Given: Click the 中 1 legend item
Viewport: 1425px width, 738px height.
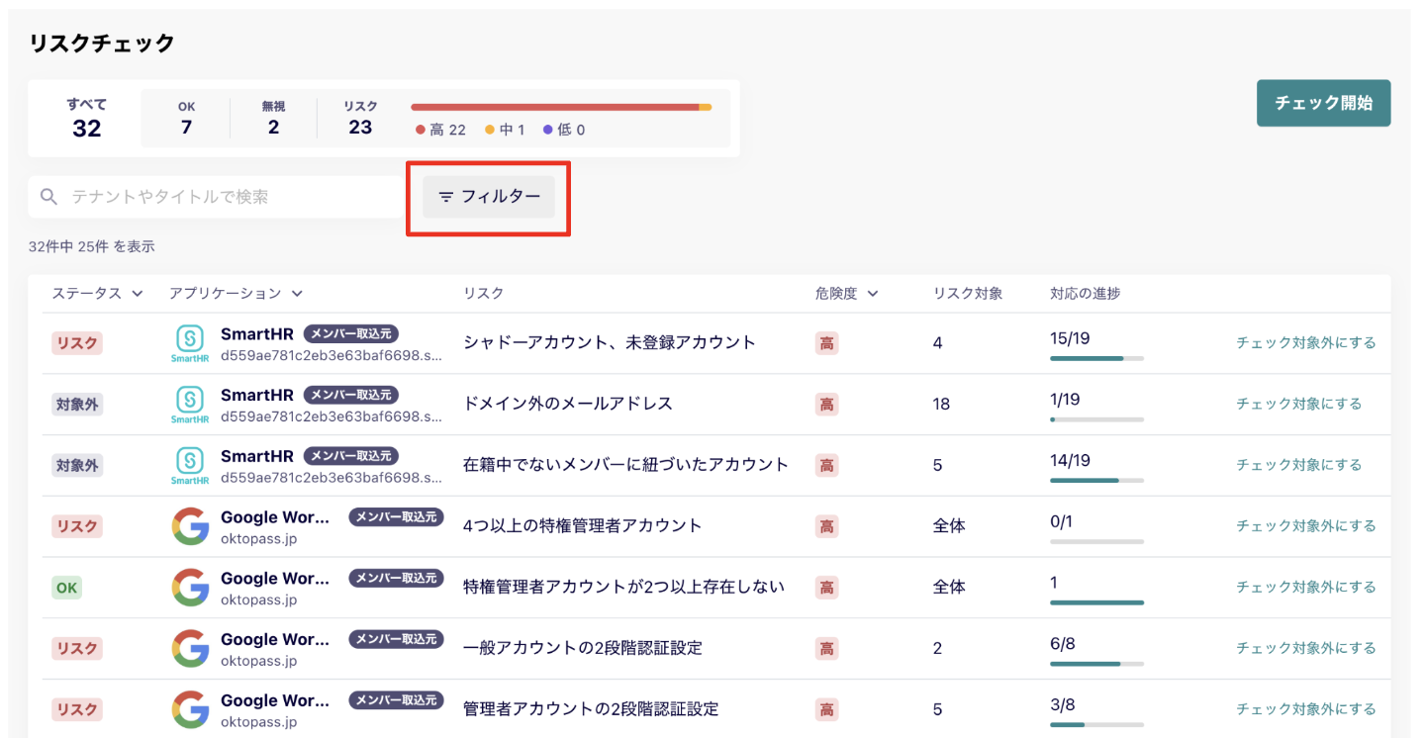Looking at the screenshot, I should (x=505, y=130).
